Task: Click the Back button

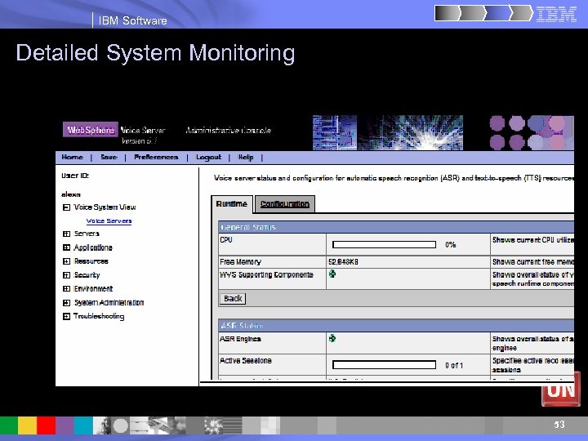Action: (x=233, y=299)
